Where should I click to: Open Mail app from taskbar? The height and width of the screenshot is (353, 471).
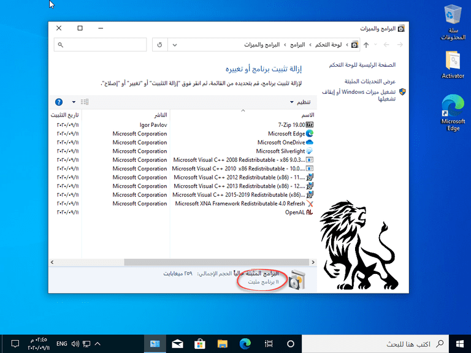(177, 344)
